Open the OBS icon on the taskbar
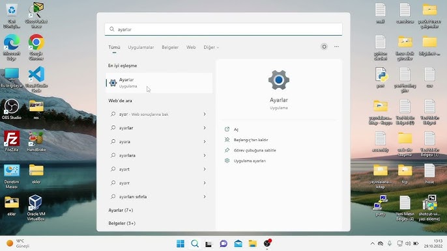The width and height of the screenshot is (447, 251). point(267,243)
